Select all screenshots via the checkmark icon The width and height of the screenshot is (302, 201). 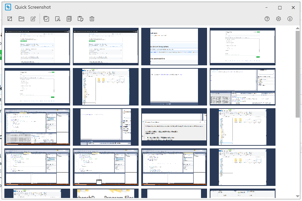click(x=46, y=19)
